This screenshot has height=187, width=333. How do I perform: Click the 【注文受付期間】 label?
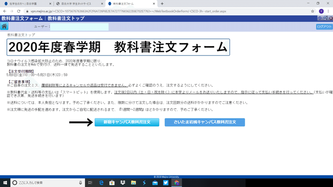pos(21,71)
